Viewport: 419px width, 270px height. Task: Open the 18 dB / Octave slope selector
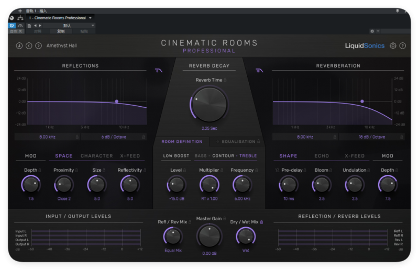(x=371, y=137)
